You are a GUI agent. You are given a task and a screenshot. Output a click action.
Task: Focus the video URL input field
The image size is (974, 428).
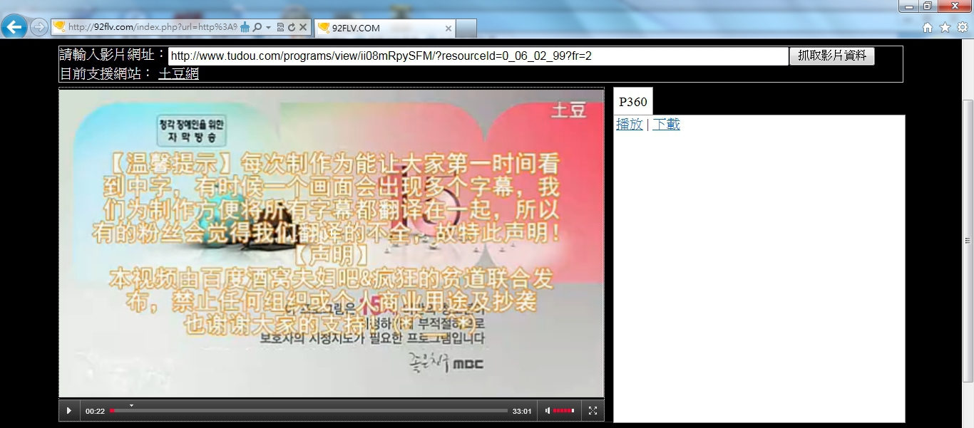click(478, 56)
